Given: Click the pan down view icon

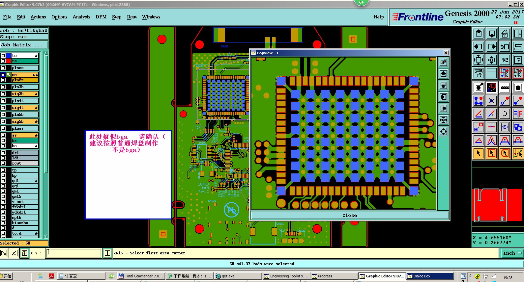Looking at the screenshot, I should tap(492, 34).
